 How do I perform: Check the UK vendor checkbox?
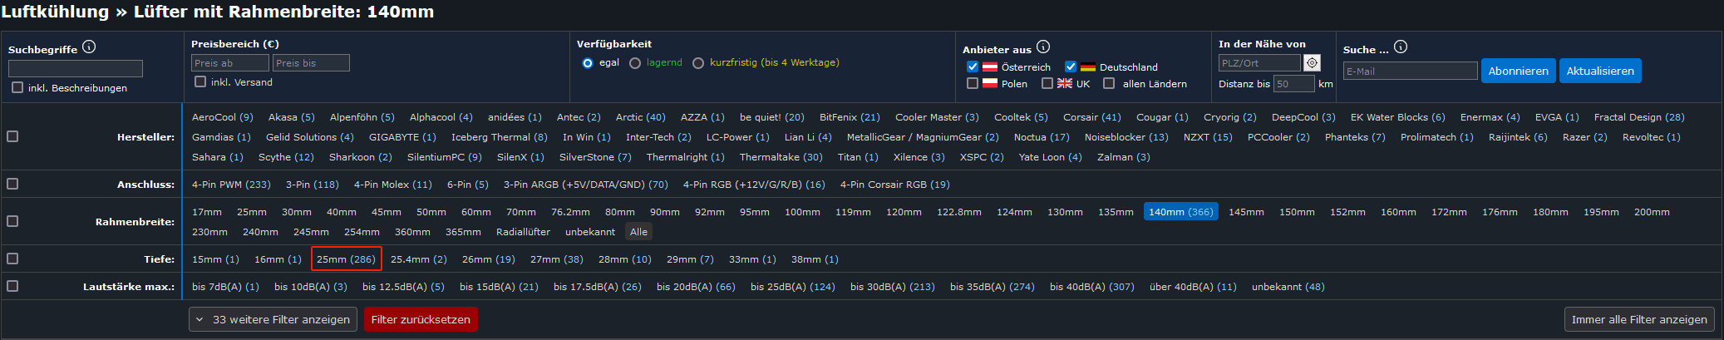(x=1047, y=83)
